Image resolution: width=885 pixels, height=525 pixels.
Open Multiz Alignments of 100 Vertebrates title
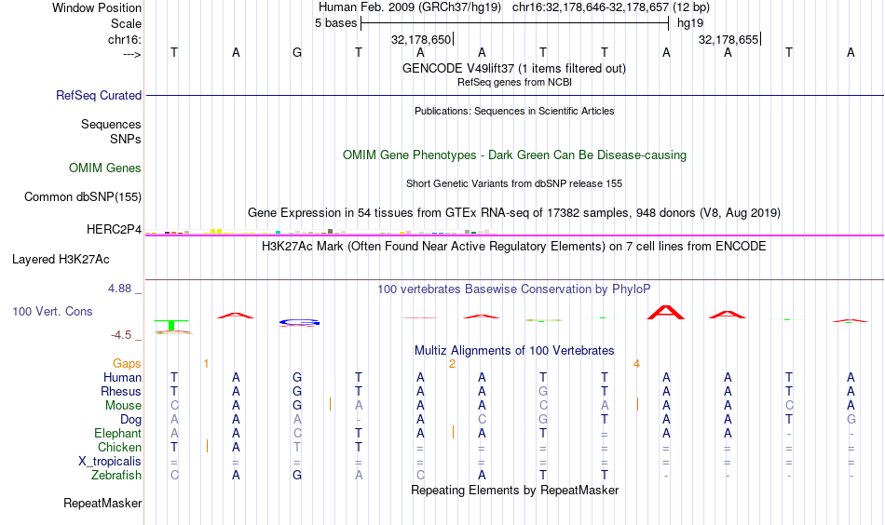514,351
